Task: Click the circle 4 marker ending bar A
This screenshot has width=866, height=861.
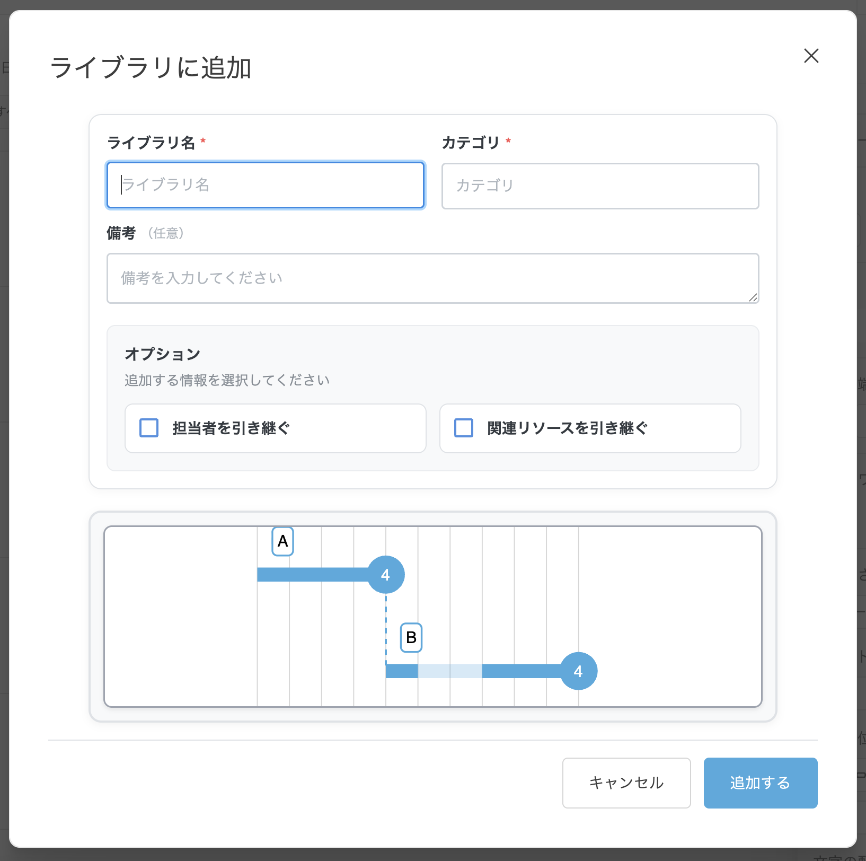Action: tap(386, 575)
